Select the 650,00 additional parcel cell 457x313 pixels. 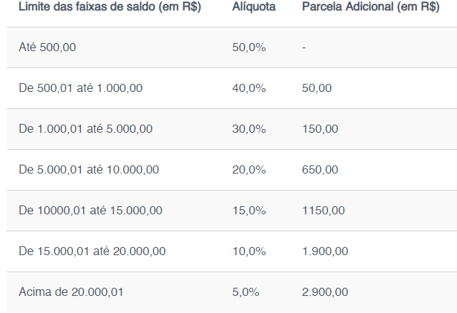tap(320, 170)
